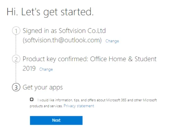
Task: Continue with the blue Next button
Action: pyautogui.click(x=56, y=120)
